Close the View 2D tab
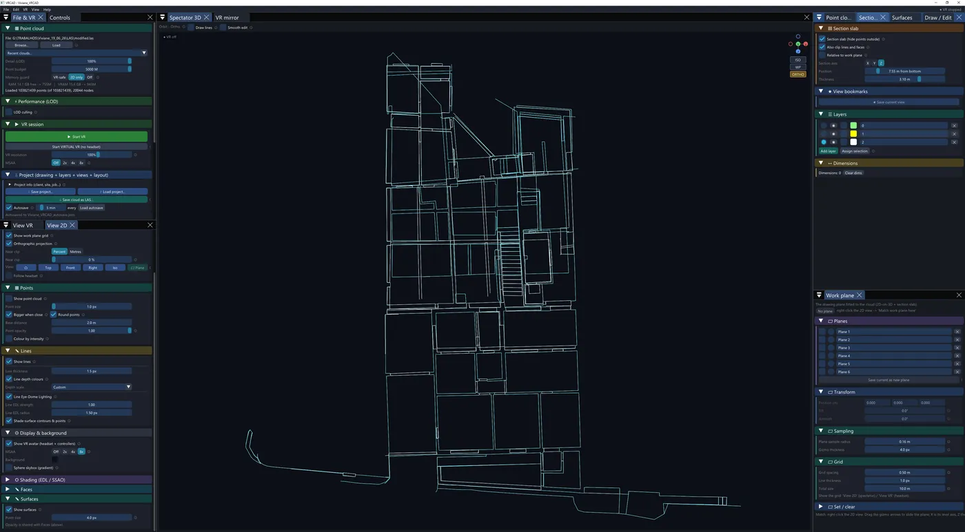This screenshot has height=532, width=965. click(x=72, y=225)
